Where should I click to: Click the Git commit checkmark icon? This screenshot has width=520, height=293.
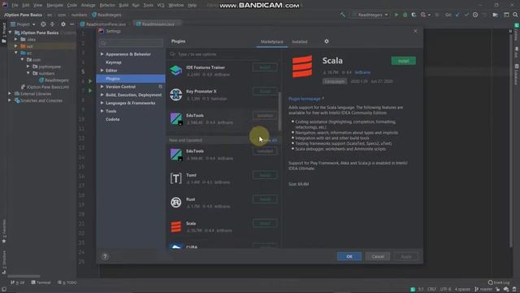click(466, 15)
